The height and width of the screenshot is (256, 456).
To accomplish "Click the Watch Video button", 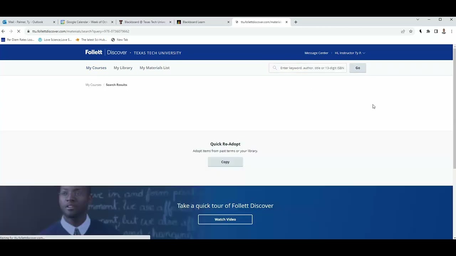I will pos(225,219).
